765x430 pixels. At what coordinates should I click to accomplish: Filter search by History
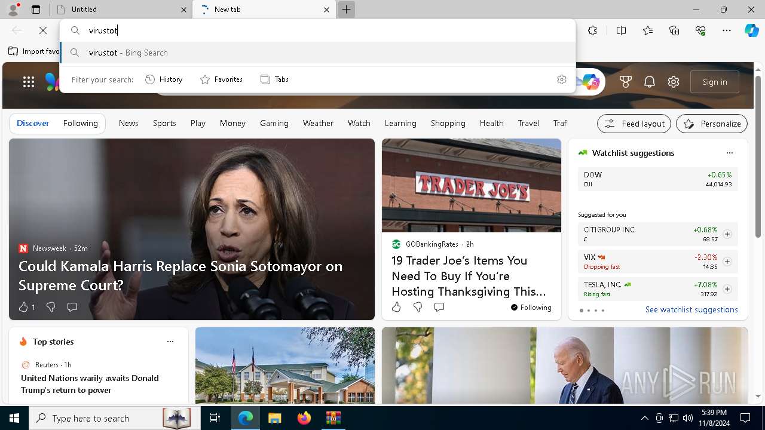(x=164, y=79)
